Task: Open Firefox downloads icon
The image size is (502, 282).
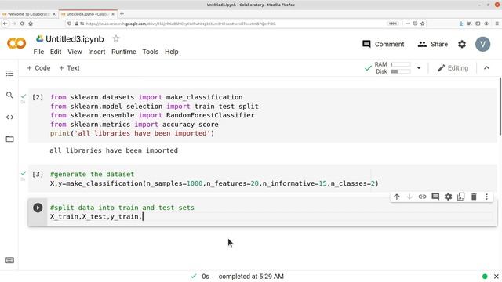Action: click(x=461, y=23)
